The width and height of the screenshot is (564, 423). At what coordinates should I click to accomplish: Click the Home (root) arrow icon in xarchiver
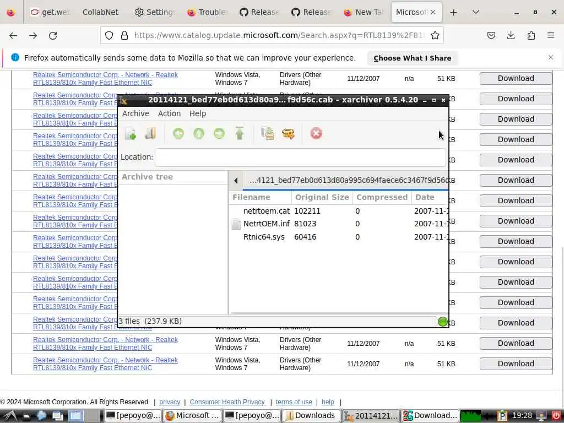coord(240,133)
